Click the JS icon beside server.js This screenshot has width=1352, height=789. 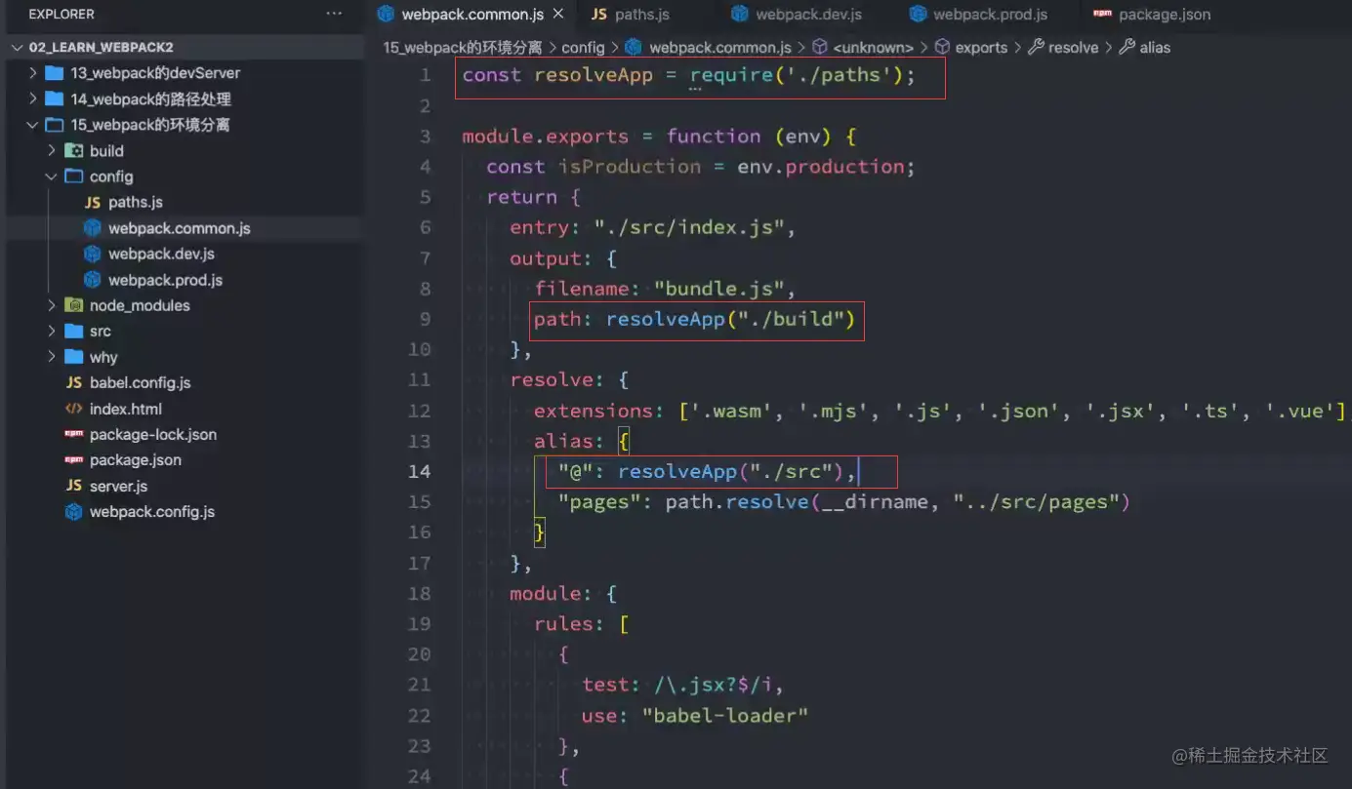[73, 486]
